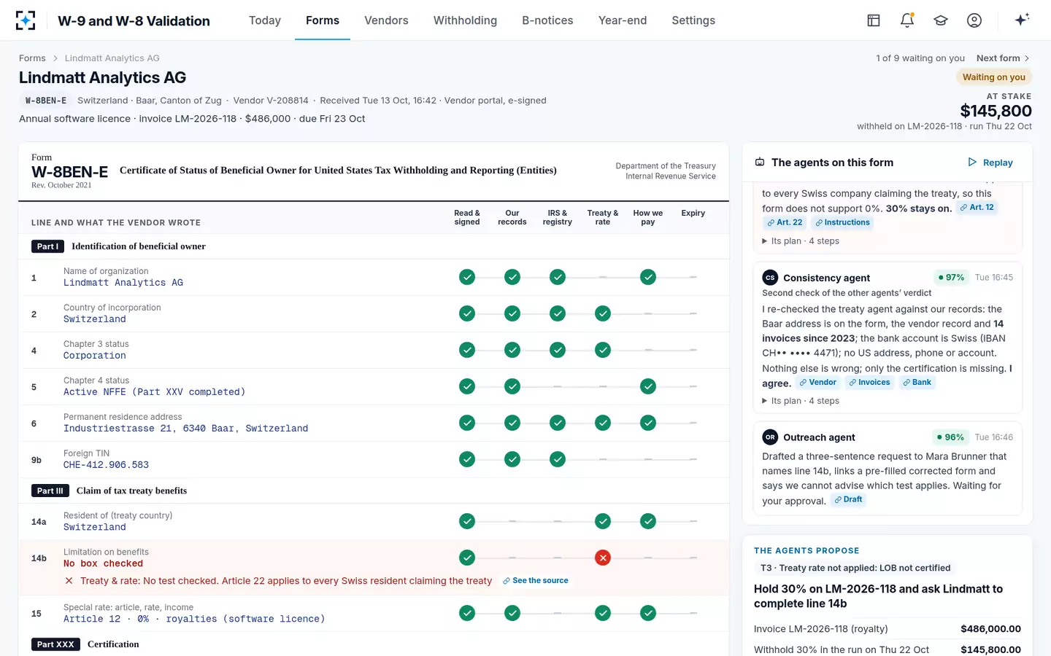Click the W-8BEN-E form type tag
Screen dimensions: 1051x656
pyautogui.click(x=46, y=101)
